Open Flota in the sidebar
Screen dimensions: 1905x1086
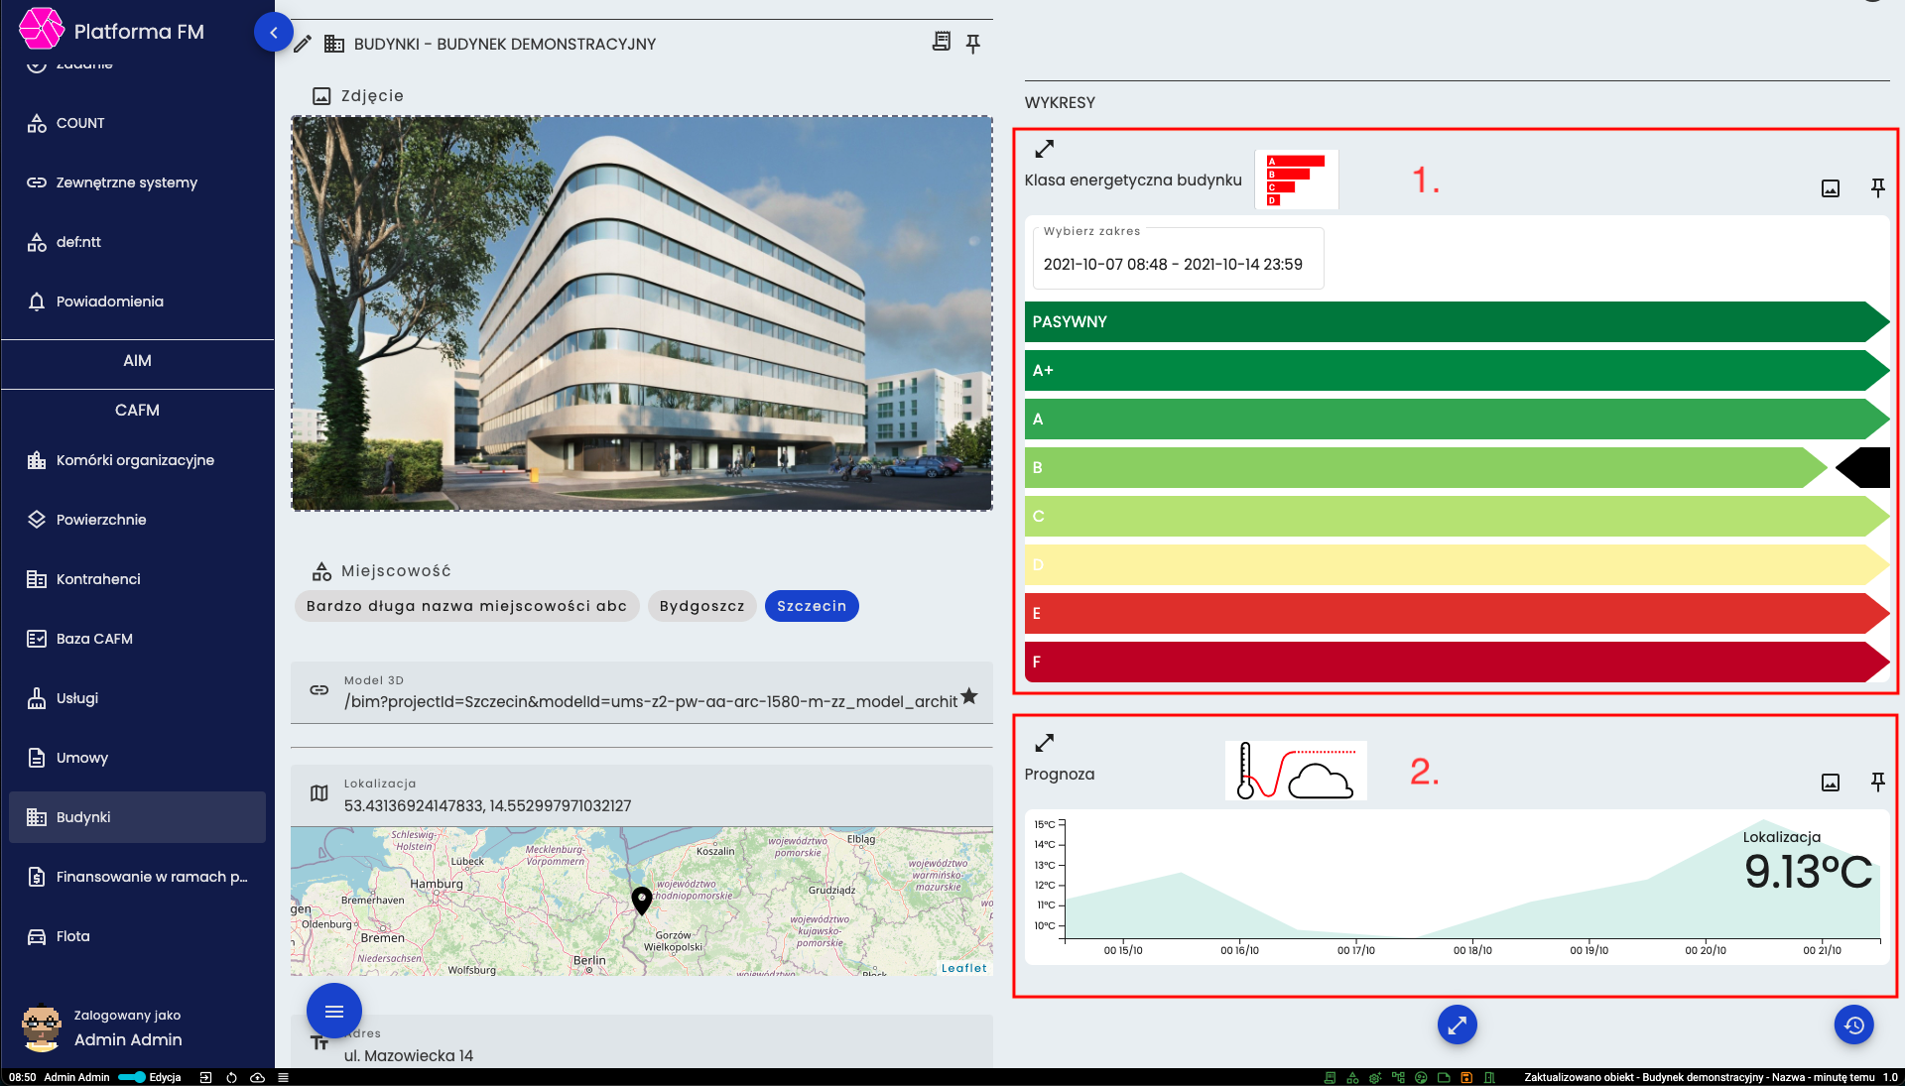point(138,936)
